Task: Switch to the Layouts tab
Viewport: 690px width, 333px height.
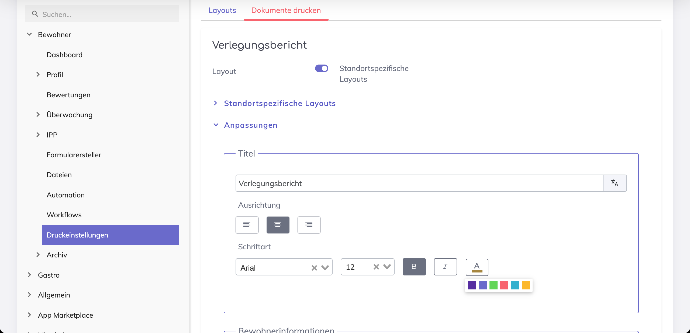Action: pyautogui.click(x=222, y=10)
